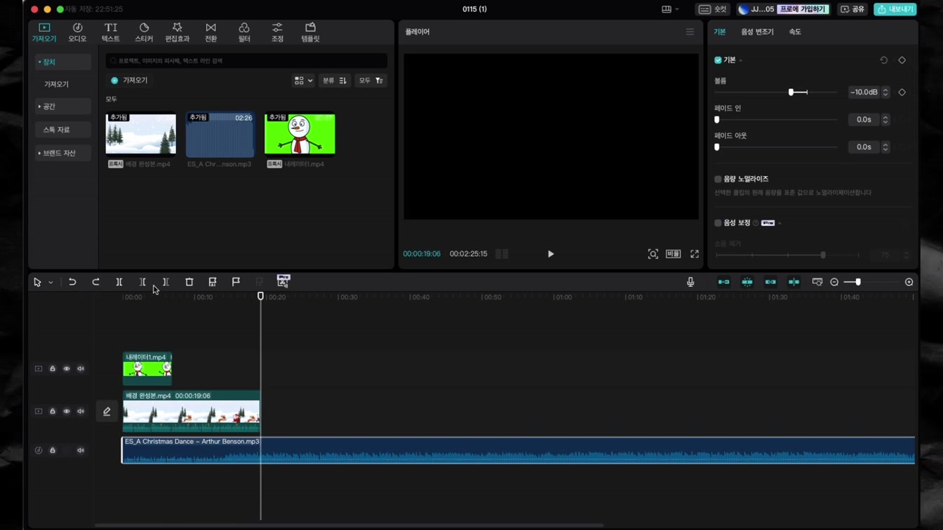
Task: Mute the 배경 완성본.mp4 track
Action: [x=81, y=412]
